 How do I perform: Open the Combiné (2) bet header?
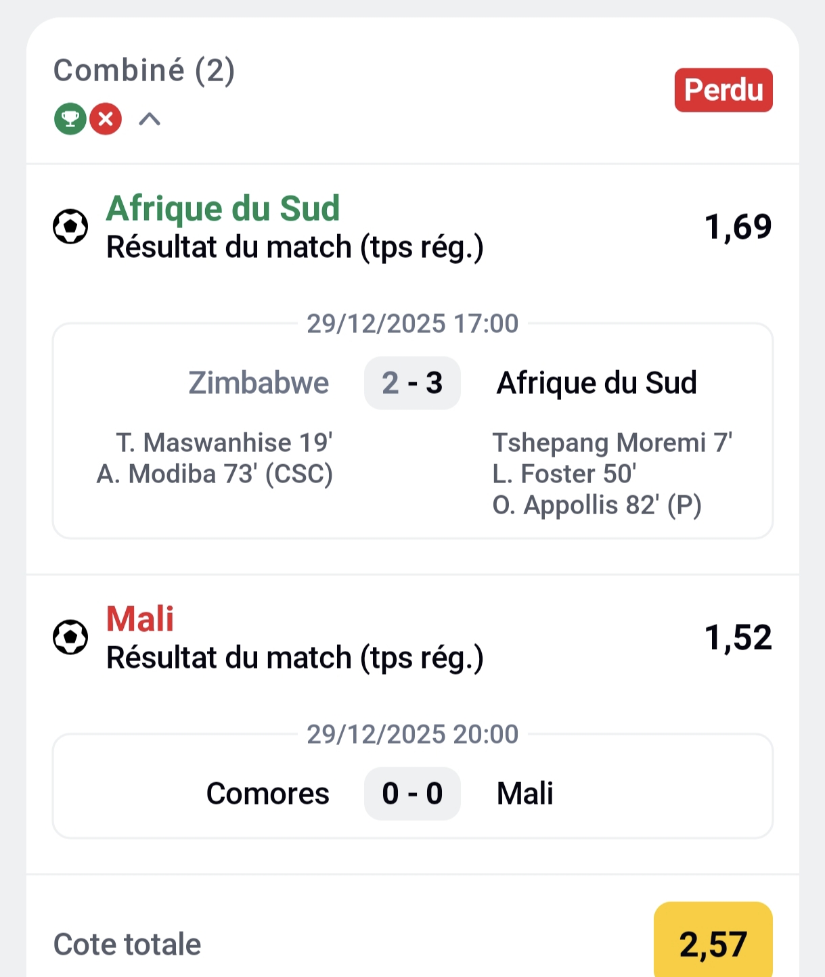point(144,70)
